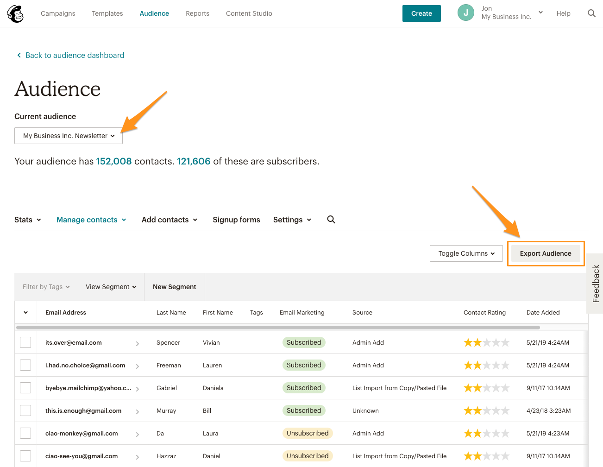Open the Manage contacts menu
This screenshot has height=467, width=603.
[x=91, y=220]
